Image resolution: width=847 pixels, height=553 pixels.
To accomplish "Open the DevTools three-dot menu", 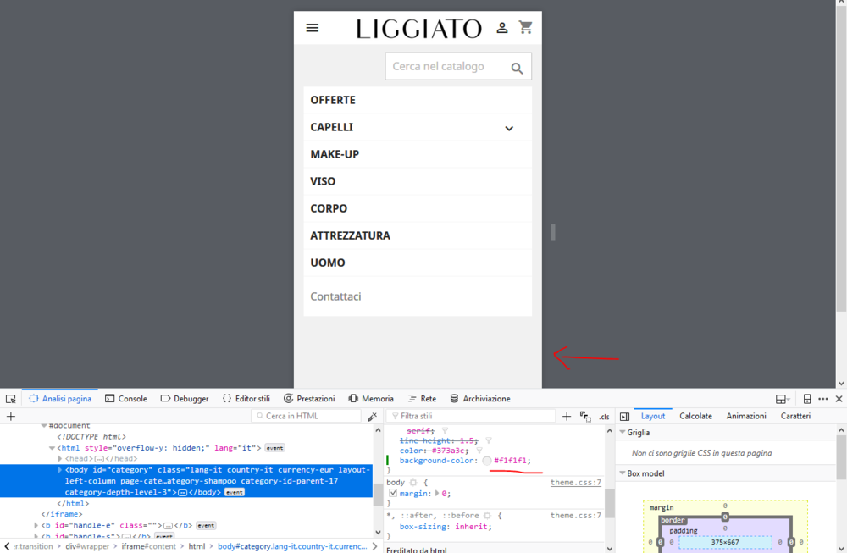I will pyautogui.click(x=824, y=398).
